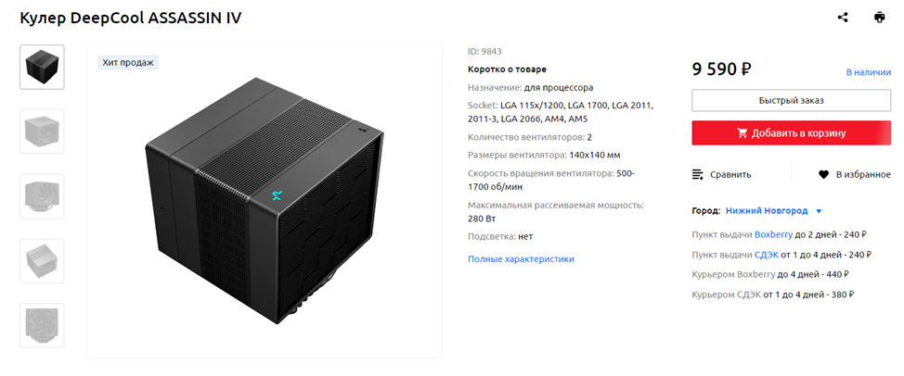This screenshot has height=376, width=904.
Task: Click the teal DeepCool logo on cooler image
Action: 277,194
